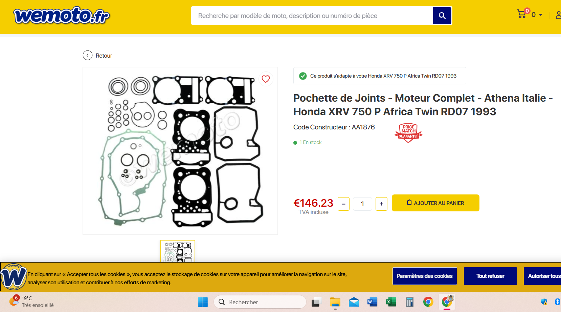This screenshot has height=312, width=561.
Task: Open the Windows Start menu
Action: (x=203, y=302)
